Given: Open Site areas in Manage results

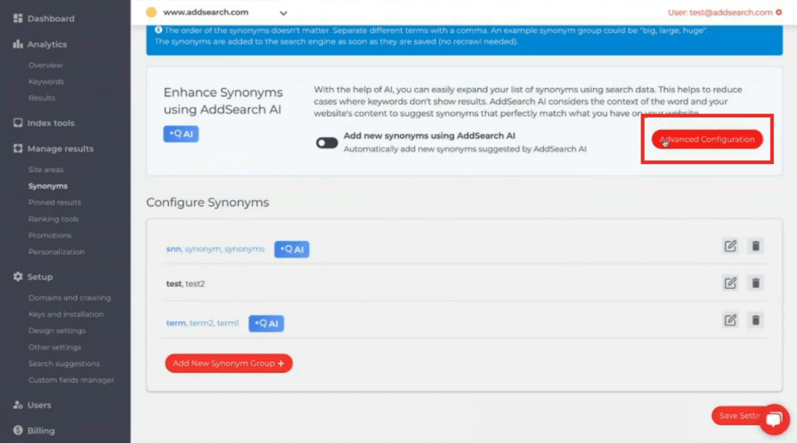Looking at the screenshot, I should click(46, 170).
